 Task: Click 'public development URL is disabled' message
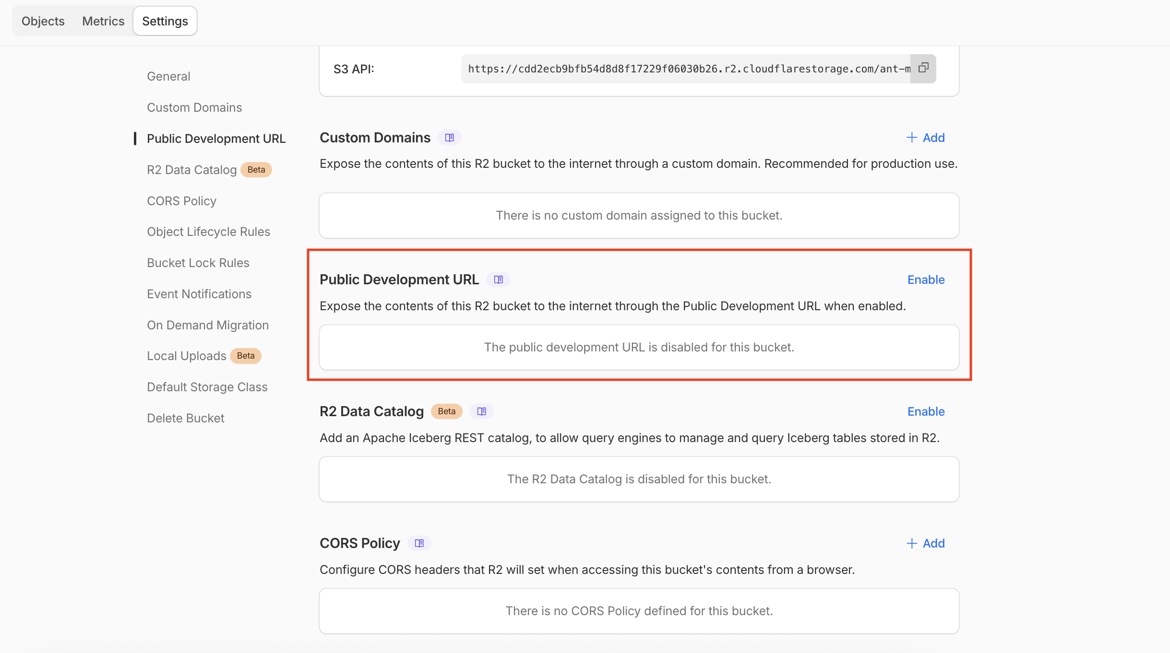[x=639, y=347]
